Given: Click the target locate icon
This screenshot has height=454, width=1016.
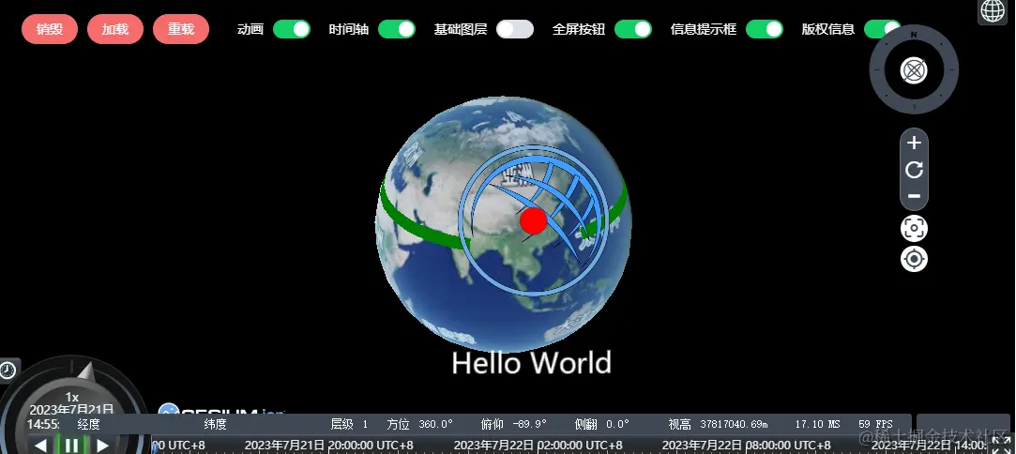Looking at the screenshot, I should tap(915, 259).
